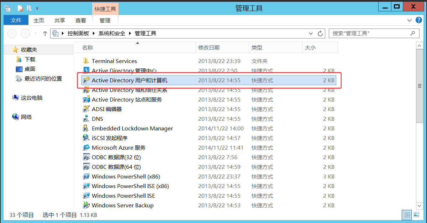Click the 快捷工具 contextual tab header
427x223 pixels.
[105, 9]
